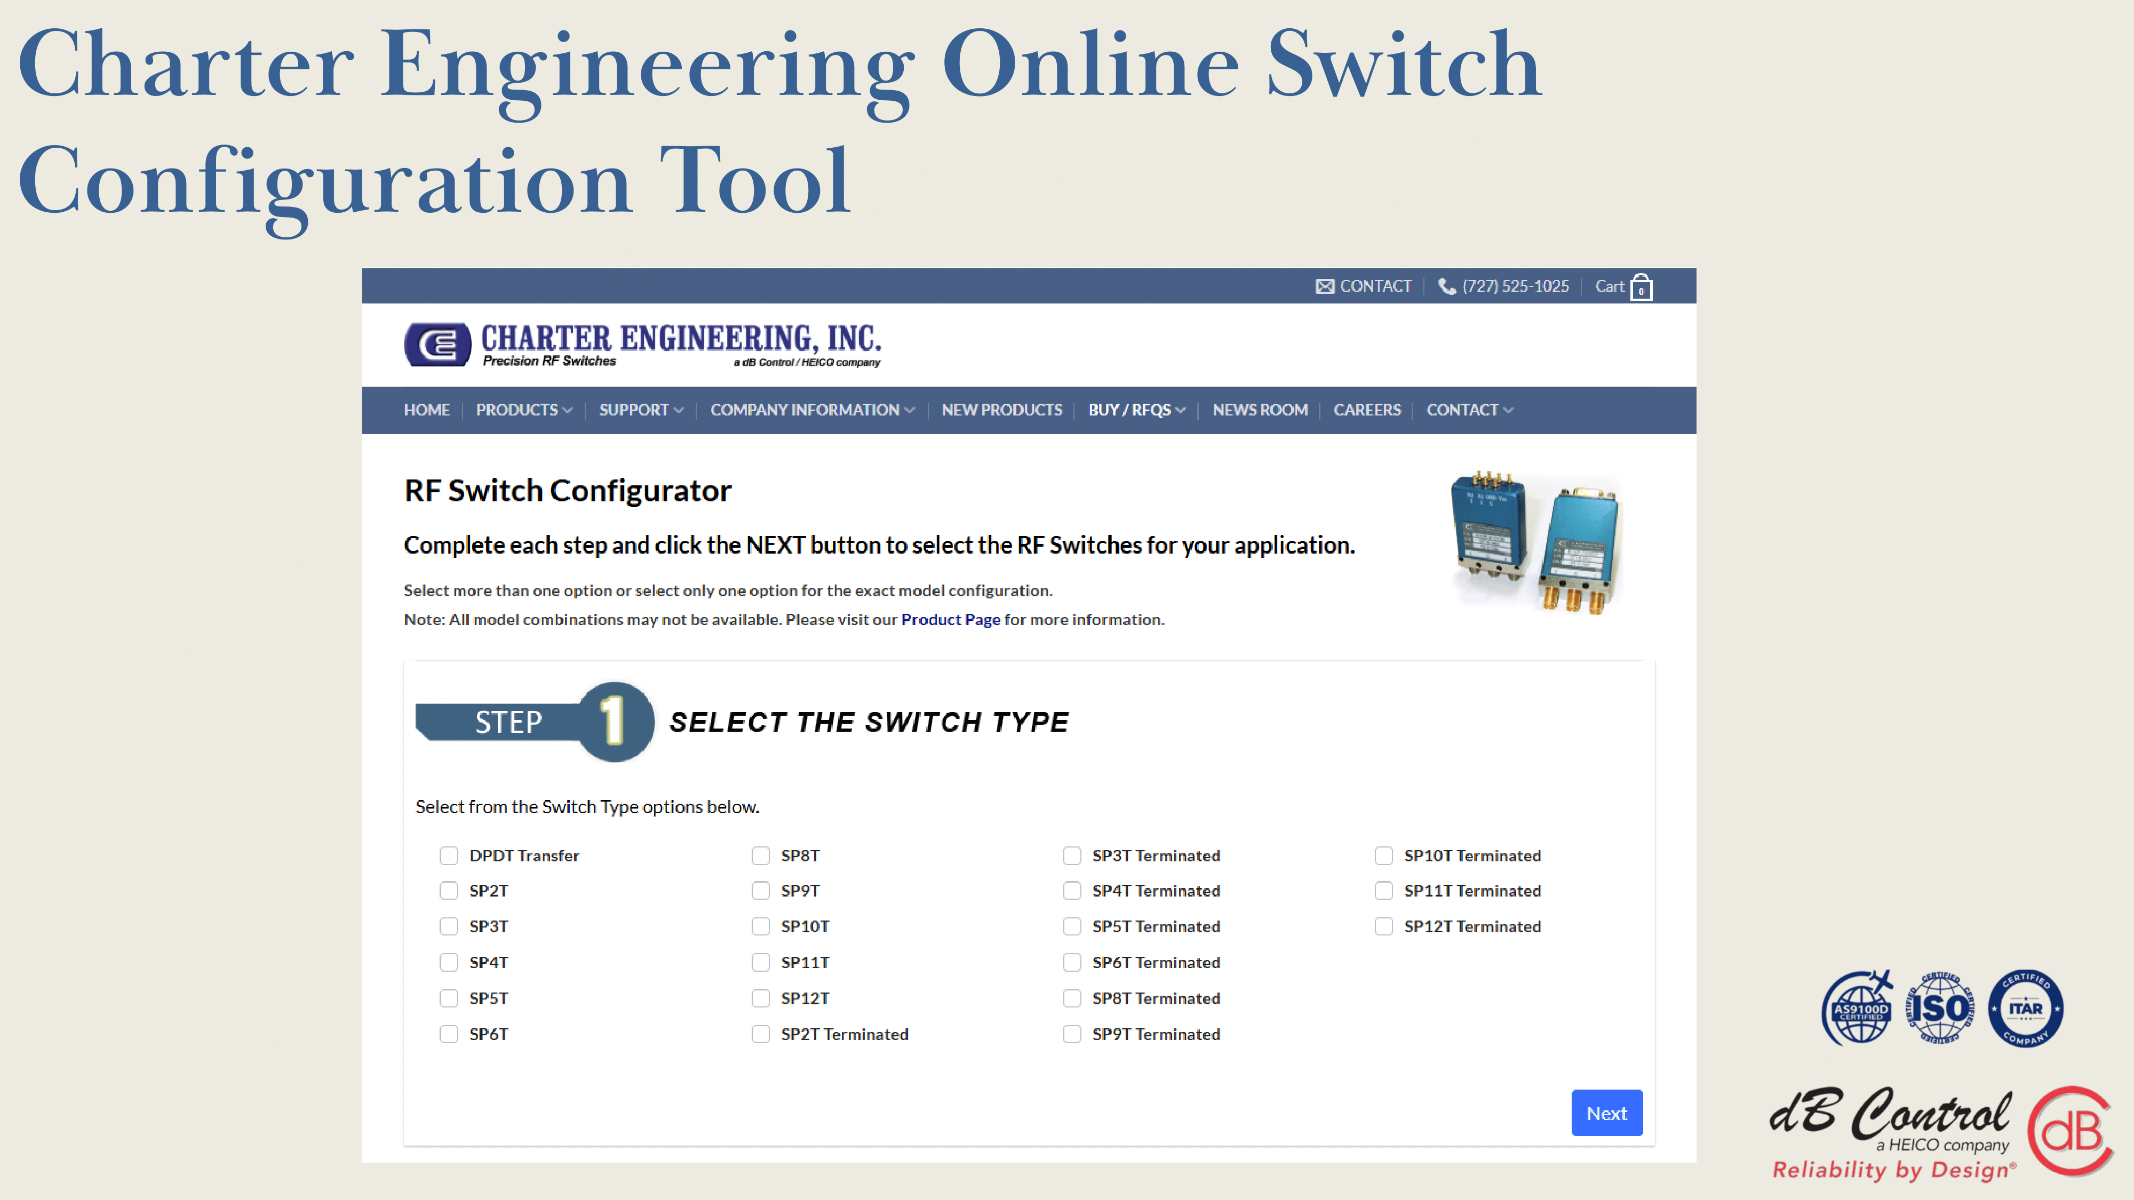Tick the SP12T Terminated checkbox
This screenshot has height=1200, width=2134.
1383,927
